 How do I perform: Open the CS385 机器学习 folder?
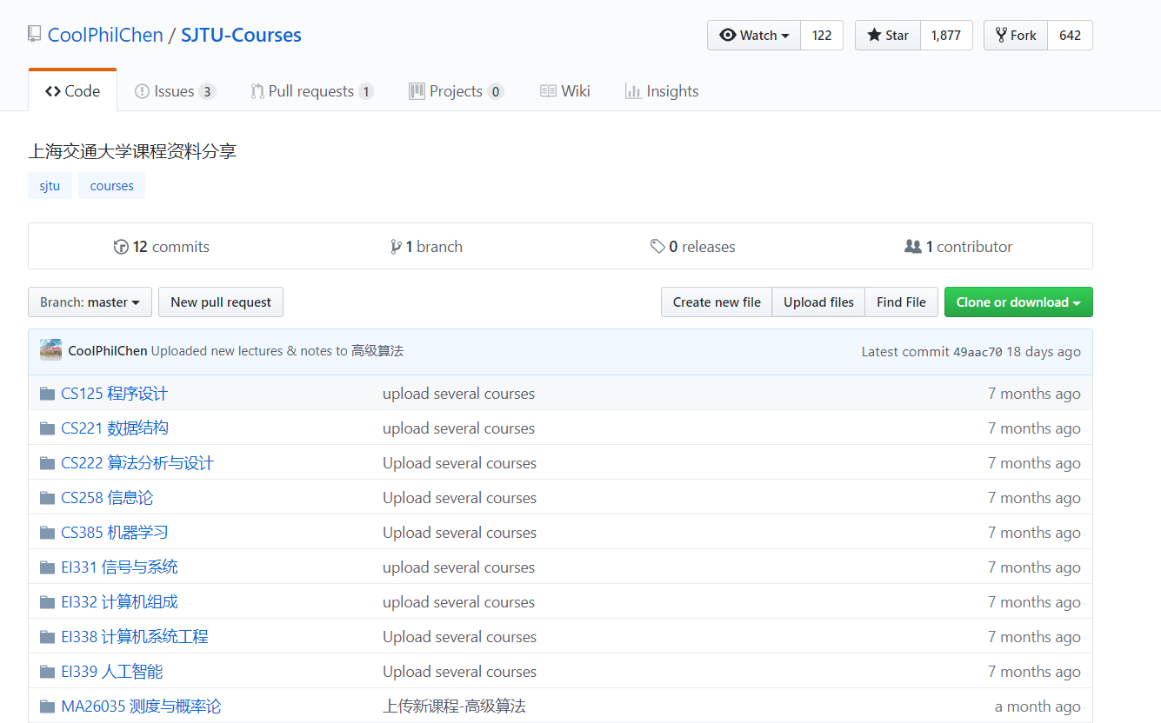pos(114,533)
